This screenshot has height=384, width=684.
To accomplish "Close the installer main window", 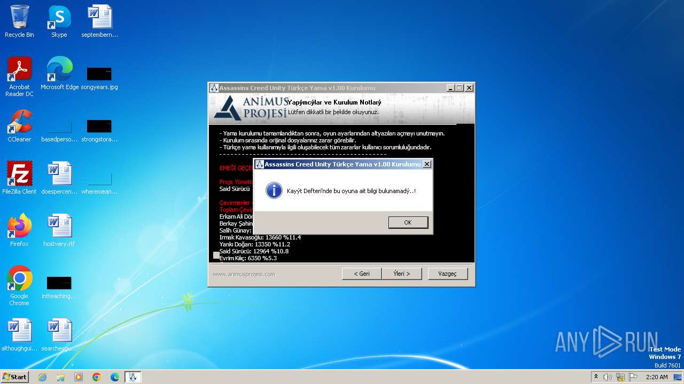I will [469, 88].
